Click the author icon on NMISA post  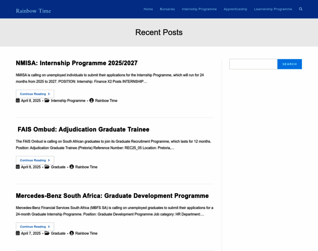92,100
